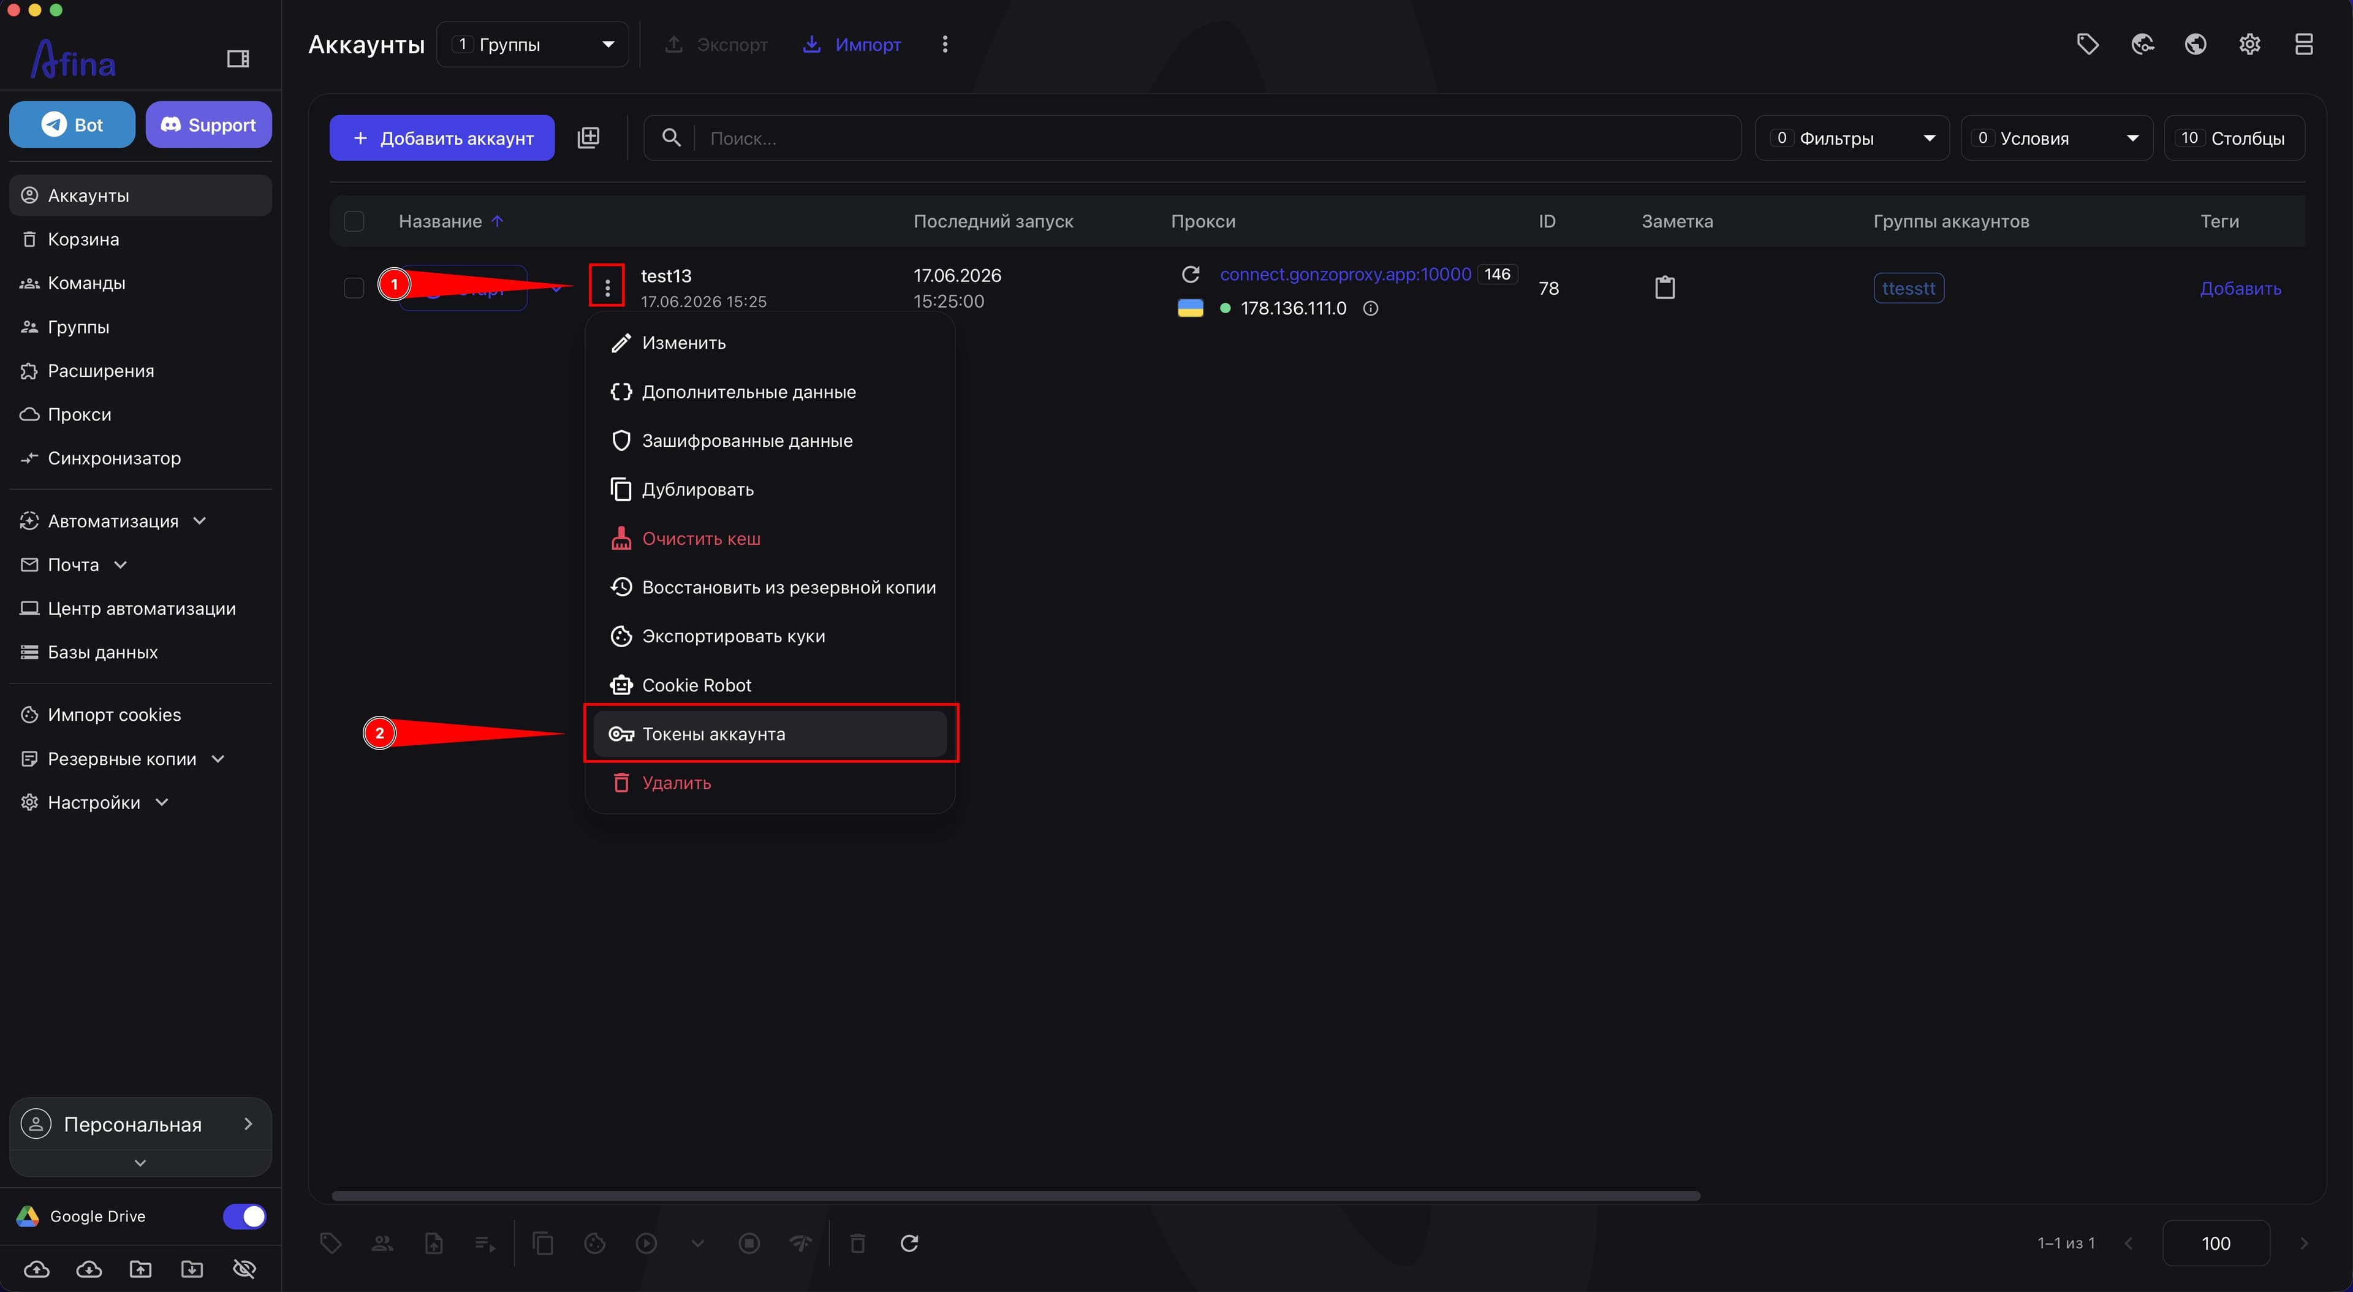The image size is (2353, 1292).
Task: Select Зашифрованные данные menu item
Action: [x=769, y=441]
